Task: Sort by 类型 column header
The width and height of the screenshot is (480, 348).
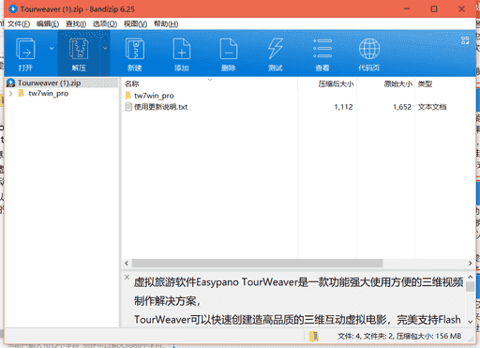Action: coord(425,83)
